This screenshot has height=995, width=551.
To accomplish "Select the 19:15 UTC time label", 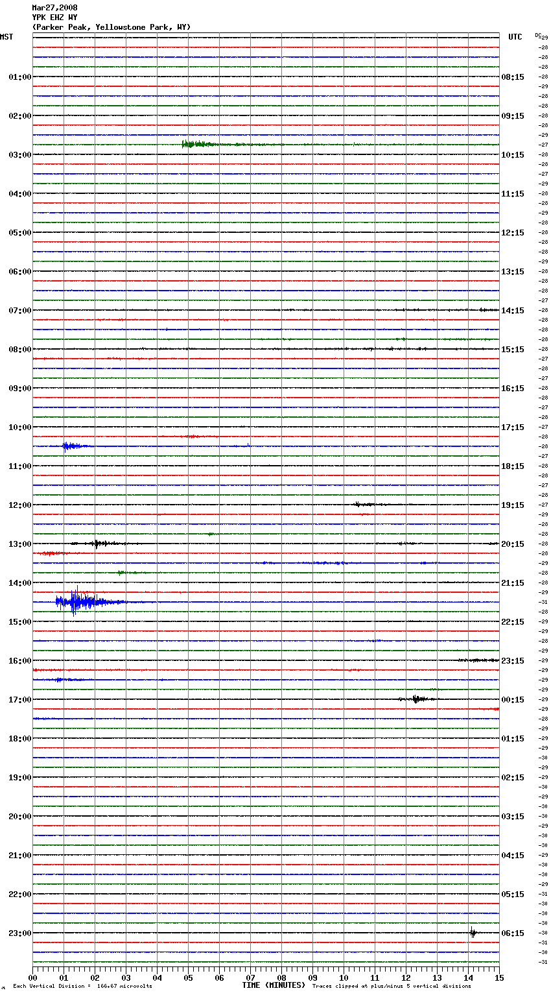I will tap(513, 505).
